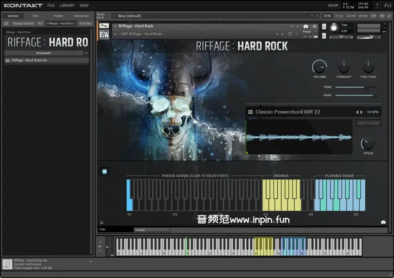The width and height of the screenshot is (394, 278).
Task: Click the Native Instruments logo icon
Action: point(387,6)
